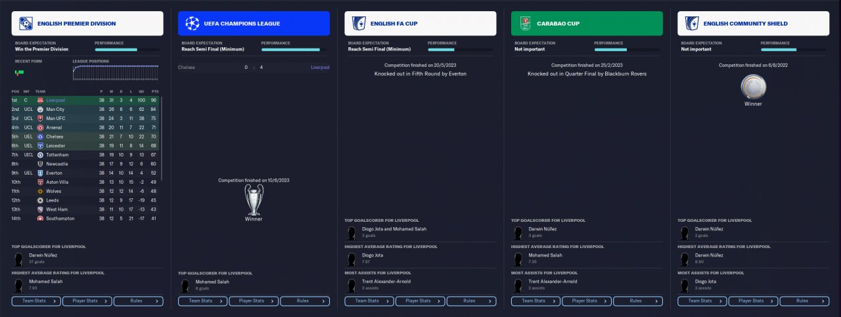841x317 pixels.
Task: Open the English Premier Division header card
Action: pyautogui.click(x=87, y=24)
